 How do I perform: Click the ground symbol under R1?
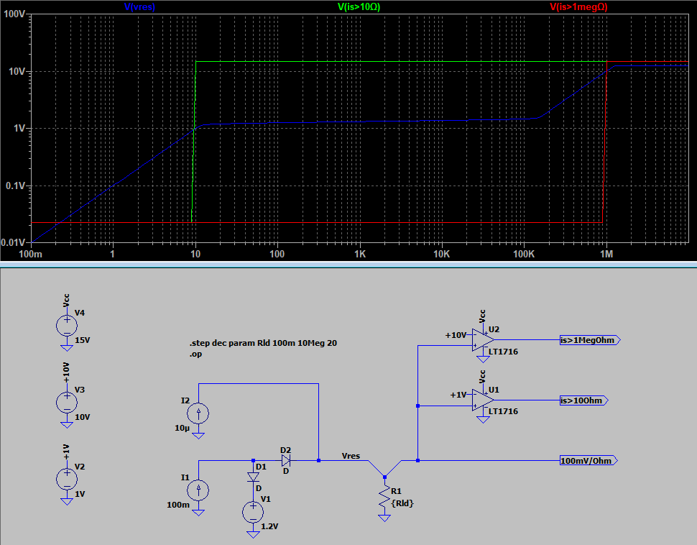(384, 518)
